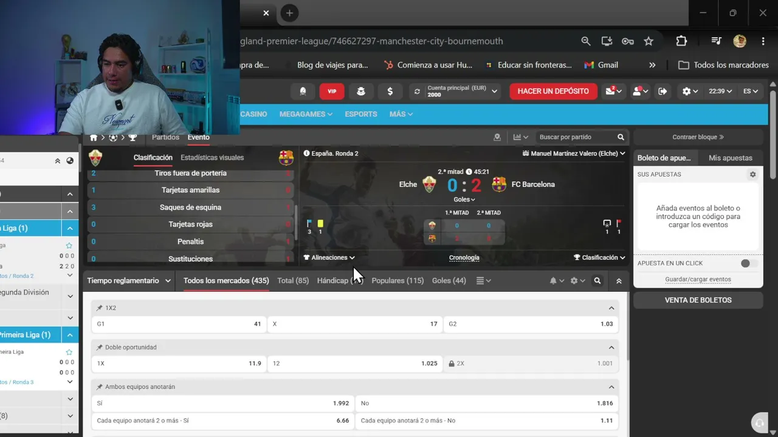This screenshot has height=437, width=778.
Task: Click the Hacer un depósito button
Action: click(553, 91)
